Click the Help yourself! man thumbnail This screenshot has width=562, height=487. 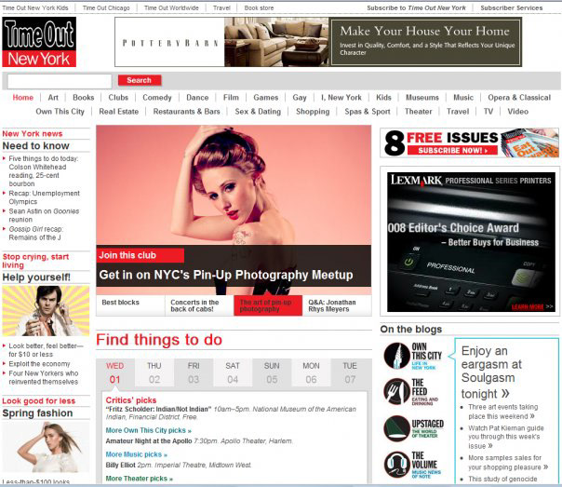(x=46, y=311)
